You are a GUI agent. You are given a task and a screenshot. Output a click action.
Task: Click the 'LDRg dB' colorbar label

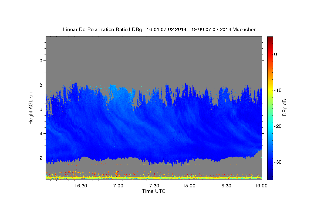click(x=284, y=109)
